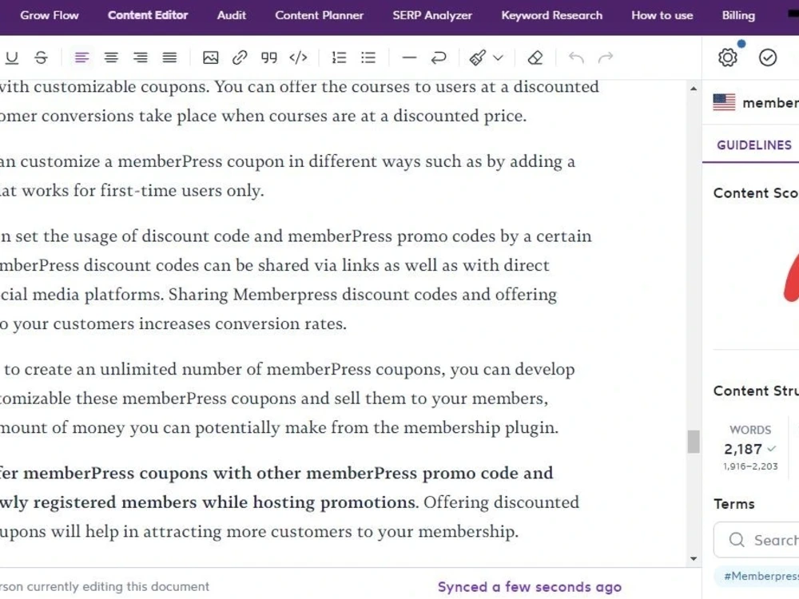Open the How to use page
Screen dimensions: 799x599
[662, 15]
